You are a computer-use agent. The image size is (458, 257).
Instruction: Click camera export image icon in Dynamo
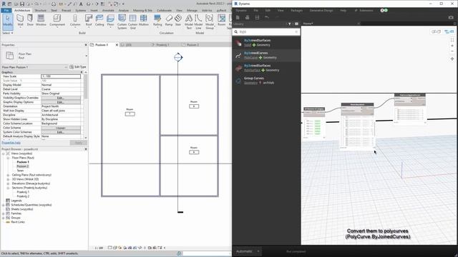click(x=451, y=17)
